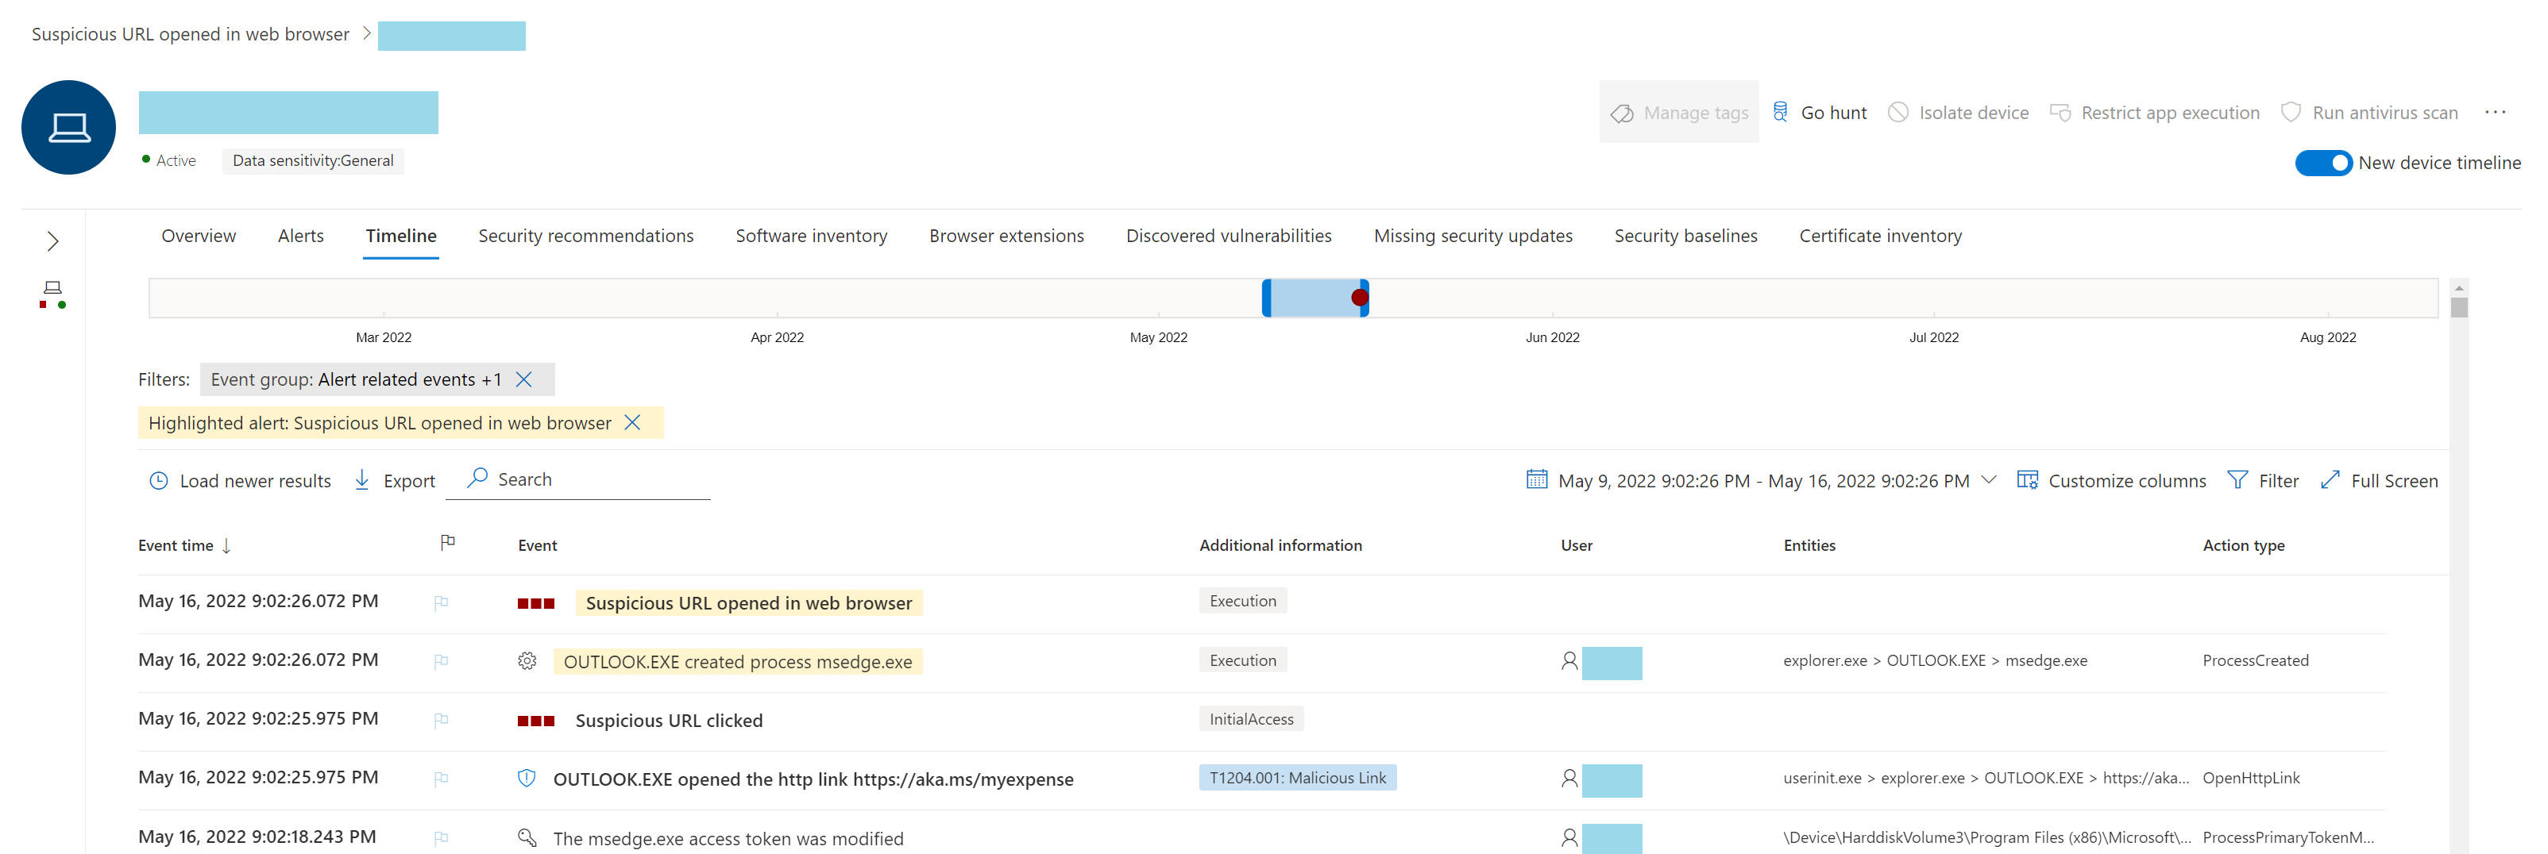Click the device laptop avatar icon
The height and width of the screenshot is (854, 2548).
68,128
